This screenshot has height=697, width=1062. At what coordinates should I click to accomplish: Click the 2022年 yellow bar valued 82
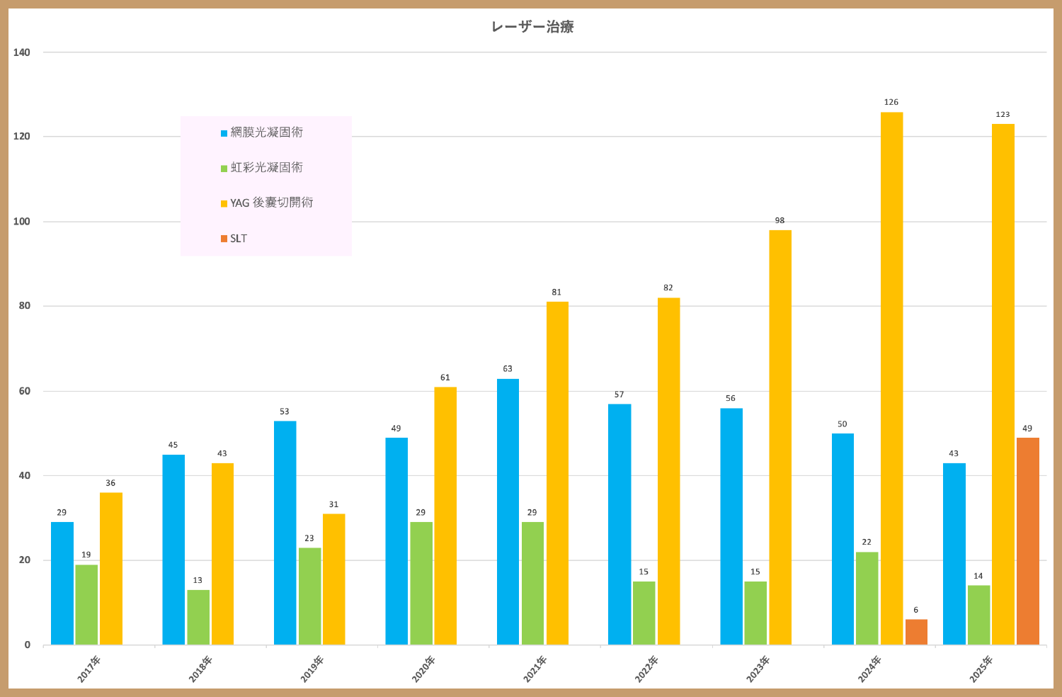pyautogui.click(x=668, y=471)
